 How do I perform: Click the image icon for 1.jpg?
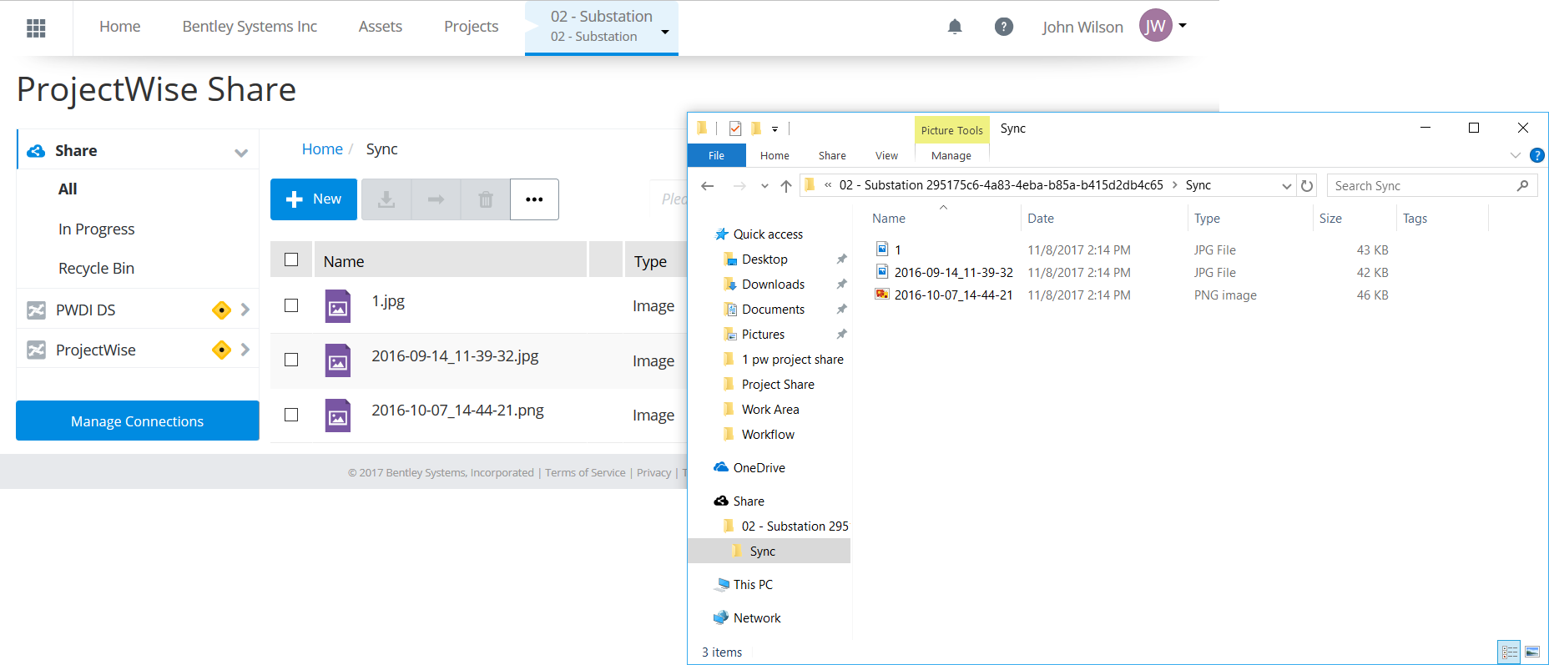338,306
